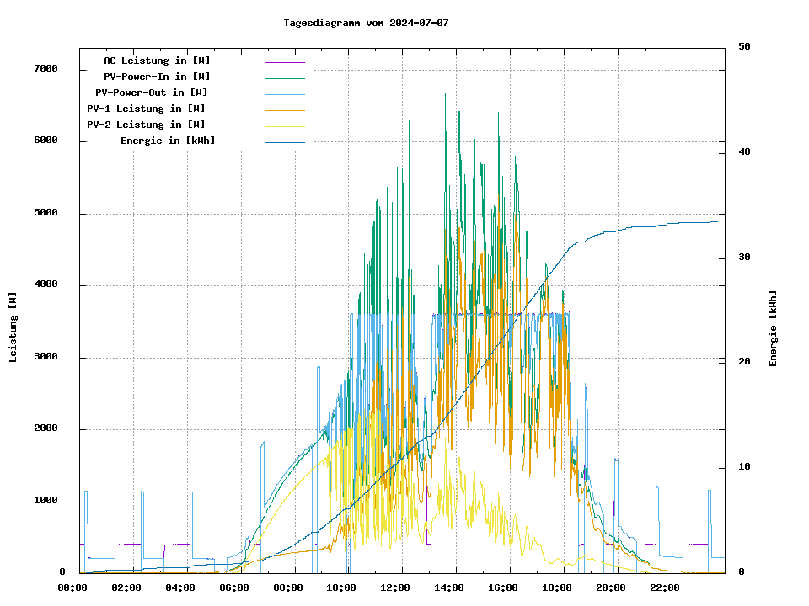This screenshot has width=809, height=606.
Task: Click the 50 tick on the energy axis
Action: tap(744, 47)
